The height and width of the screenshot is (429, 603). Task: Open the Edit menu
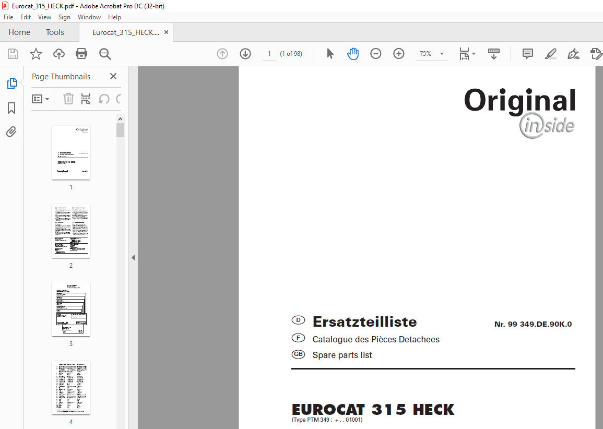[x=26, y=17]
